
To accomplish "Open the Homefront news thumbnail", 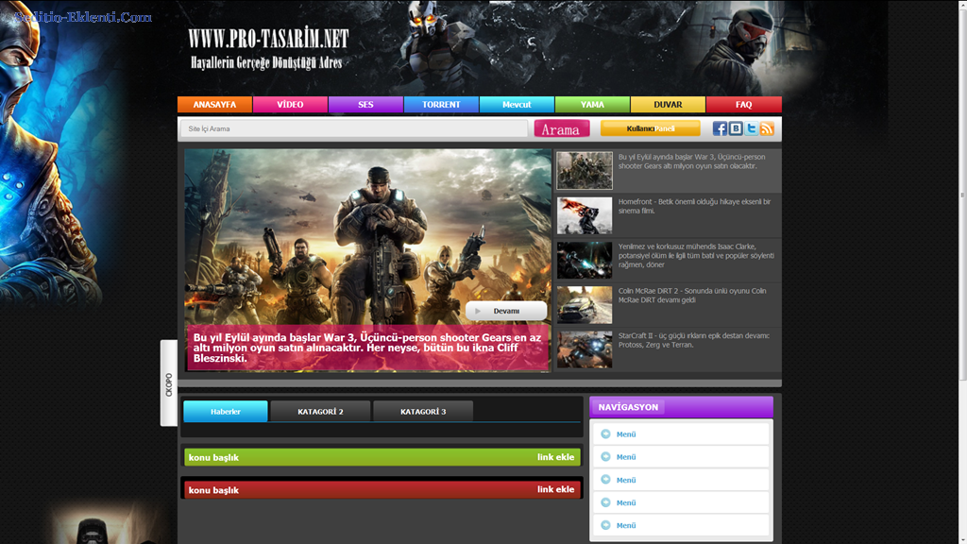I will (585, 215).
